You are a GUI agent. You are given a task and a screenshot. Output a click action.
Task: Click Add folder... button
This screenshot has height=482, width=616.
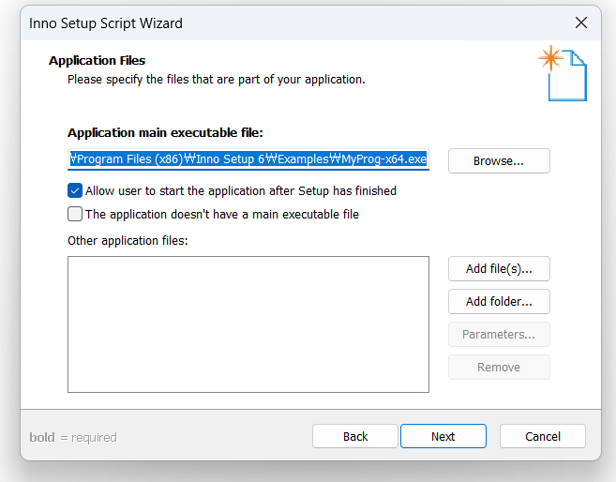499,301
